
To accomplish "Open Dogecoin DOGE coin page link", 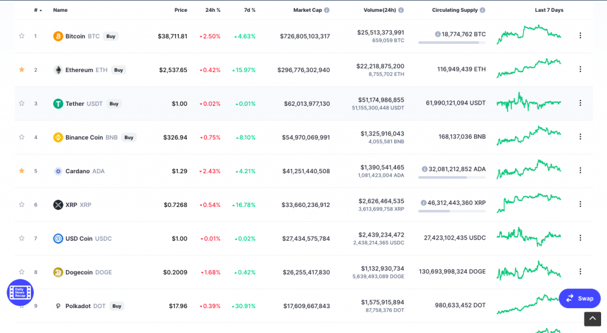I will pyautogui.click(x=89, y=272).
